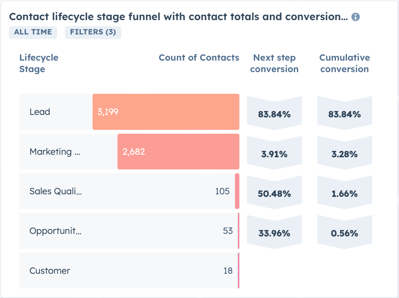This screenshot has width=399, height=298.
Task: Select the Lead funnel bar
Action: 166,112
